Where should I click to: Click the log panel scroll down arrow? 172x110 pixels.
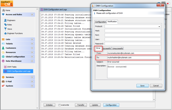coord(154,100)
